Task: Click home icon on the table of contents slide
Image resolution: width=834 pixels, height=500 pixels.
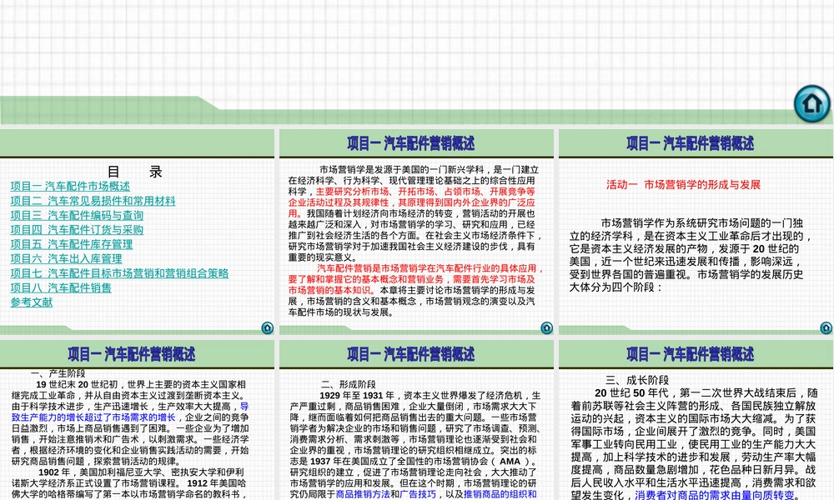Action: coord(268,327)
